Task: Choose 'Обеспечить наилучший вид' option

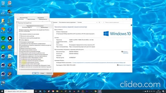Action: click(x=20, y=36)
